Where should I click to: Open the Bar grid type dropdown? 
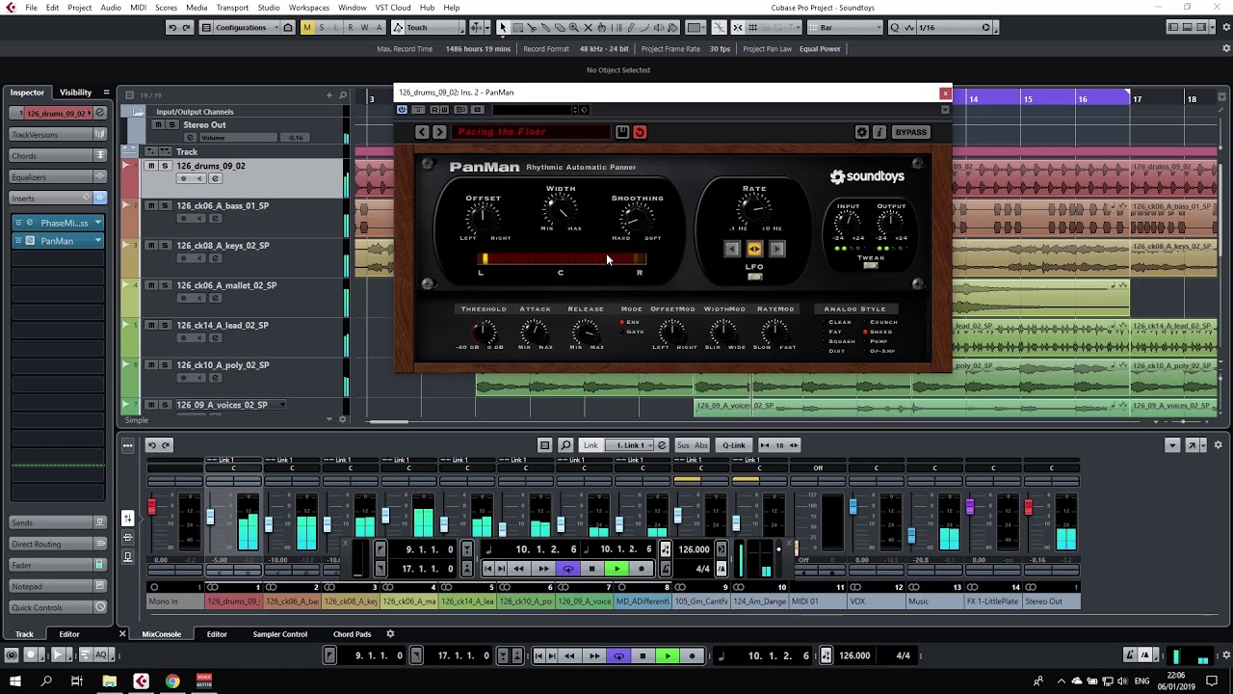[843, 27]
